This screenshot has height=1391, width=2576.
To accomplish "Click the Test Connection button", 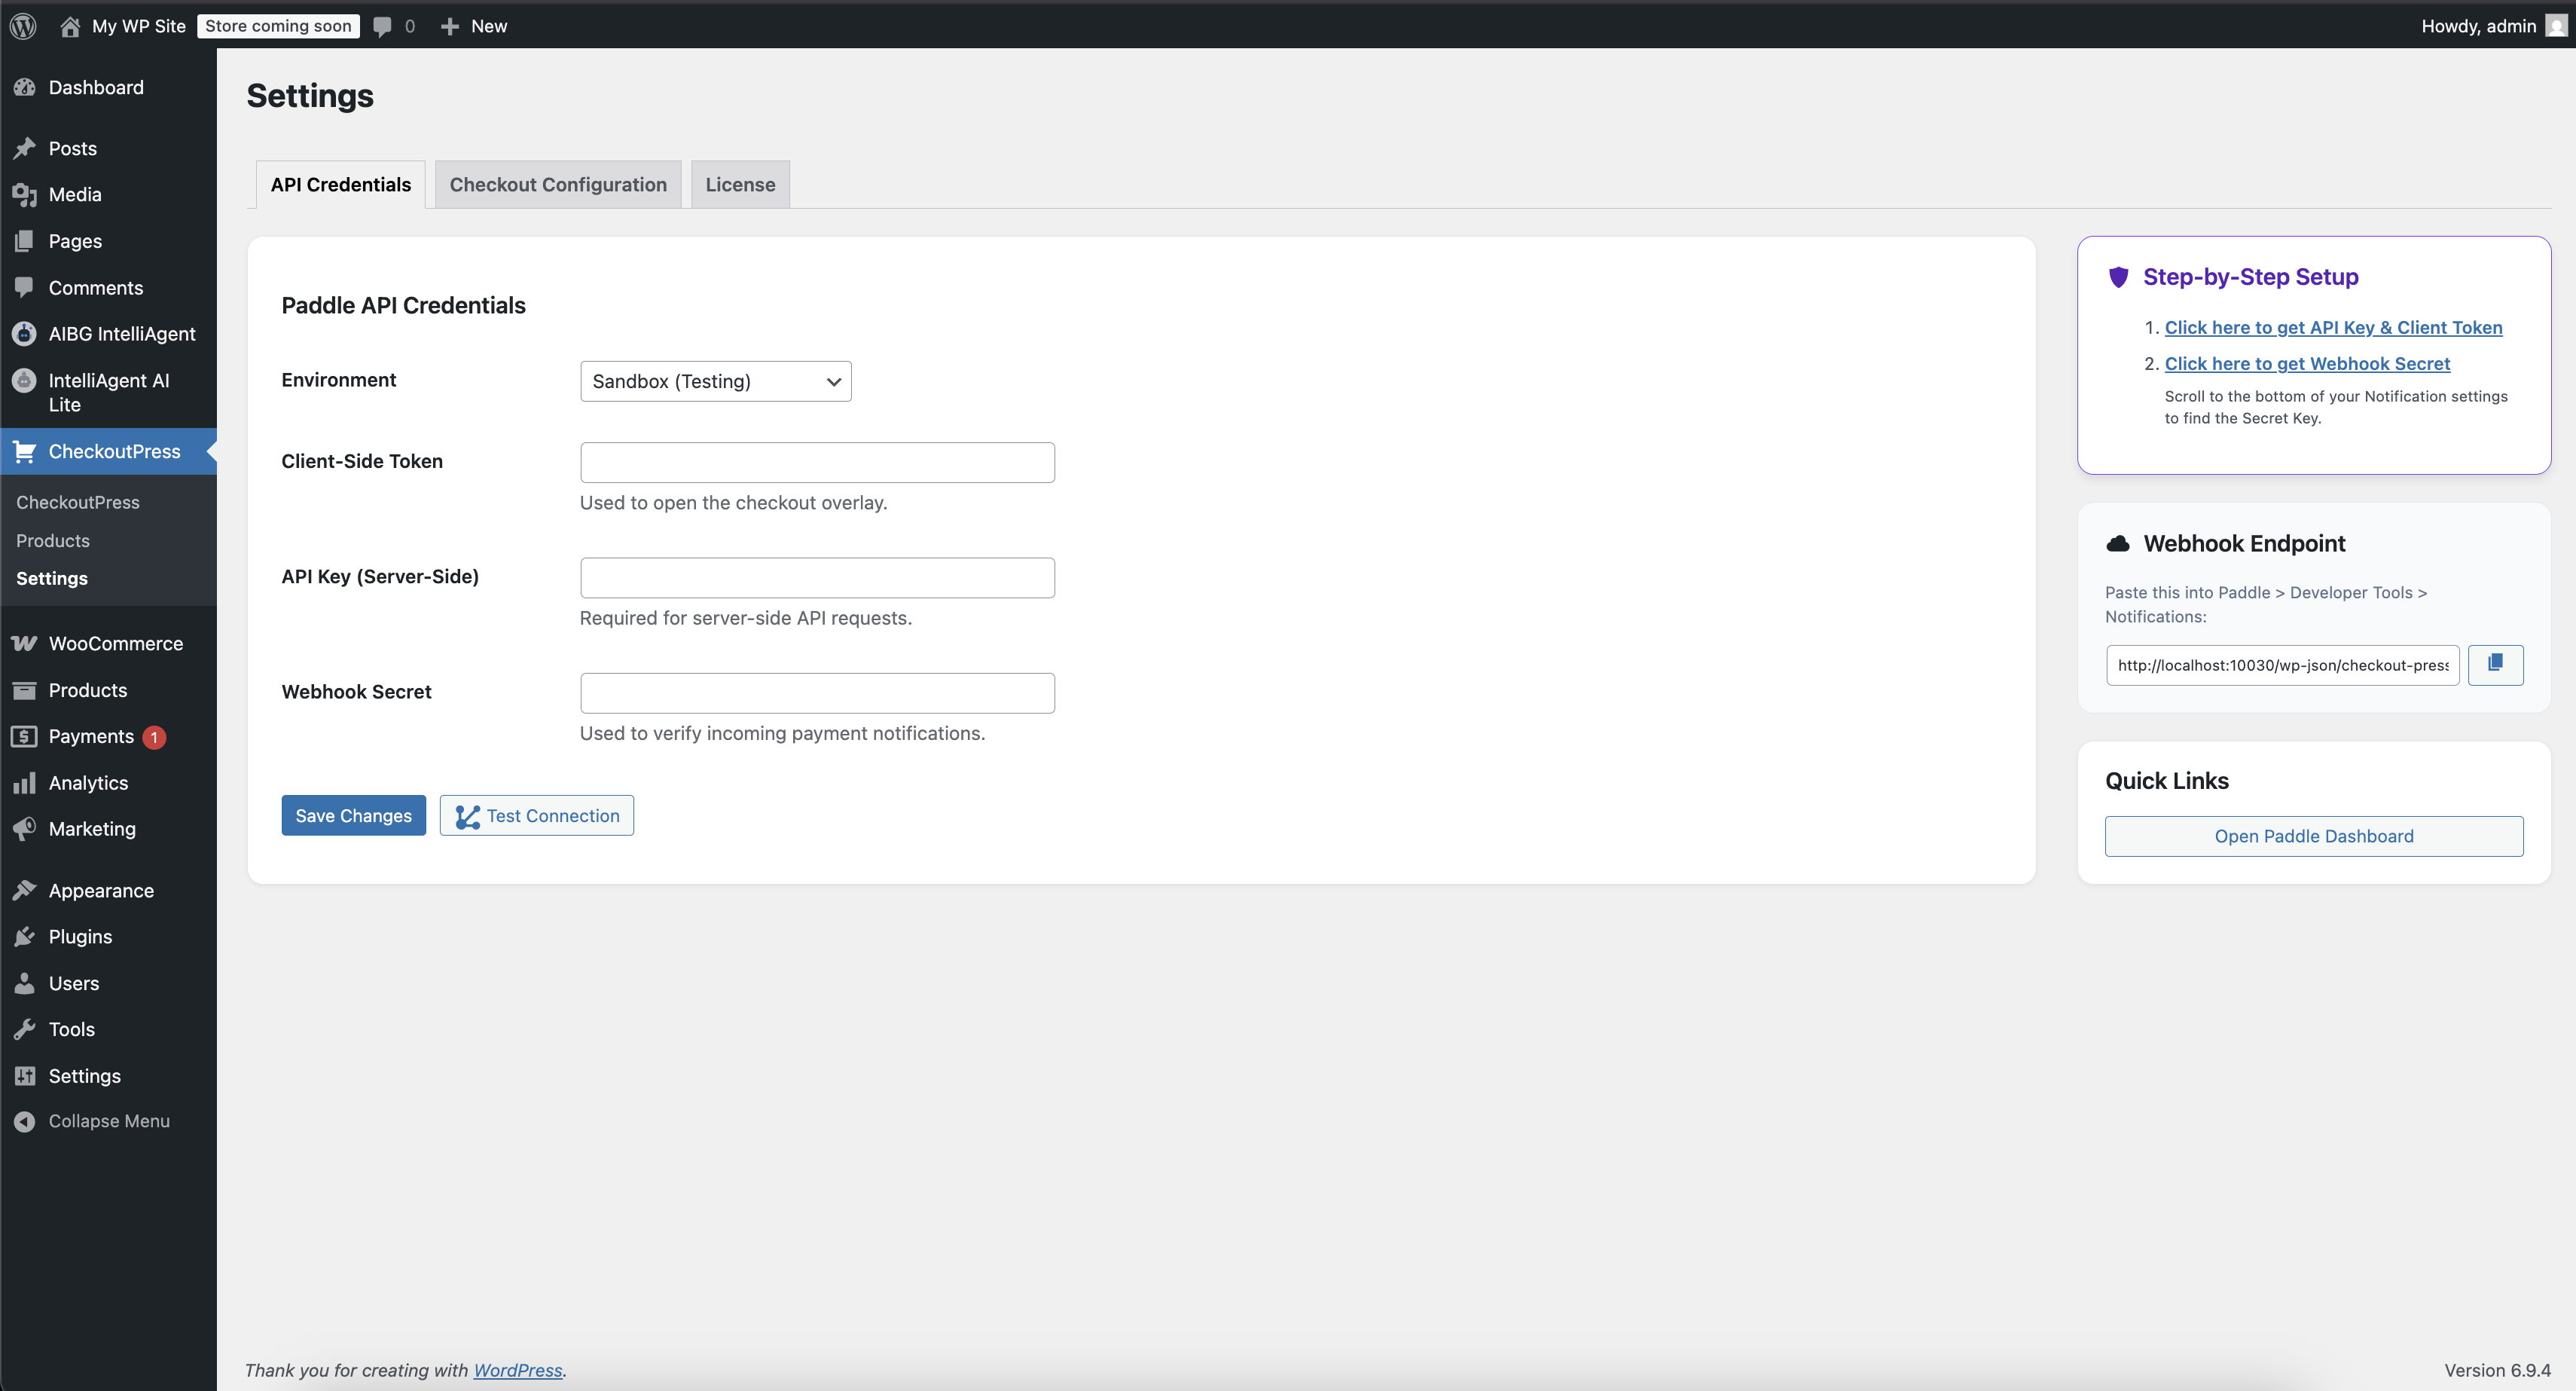I will [537, 815].
